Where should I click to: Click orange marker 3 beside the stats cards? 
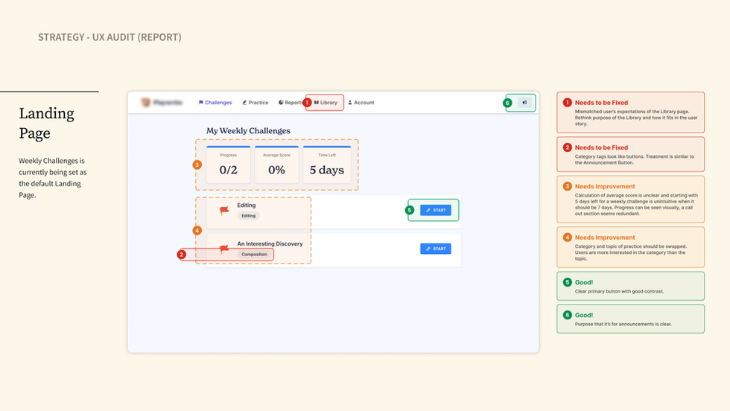pyautogui.click(x=197, y=165)
